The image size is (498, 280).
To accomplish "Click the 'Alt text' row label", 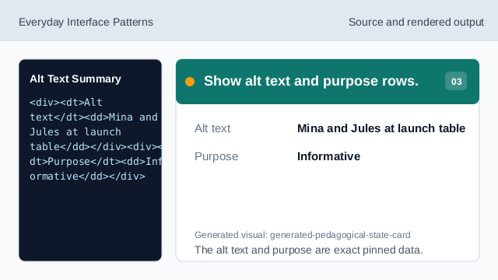I will (212, 128).
